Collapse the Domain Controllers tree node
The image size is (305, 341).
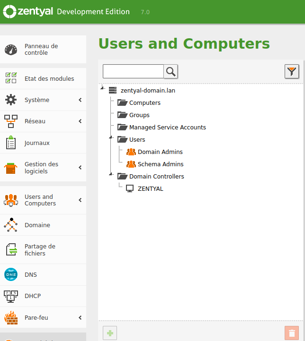point(111,174)
